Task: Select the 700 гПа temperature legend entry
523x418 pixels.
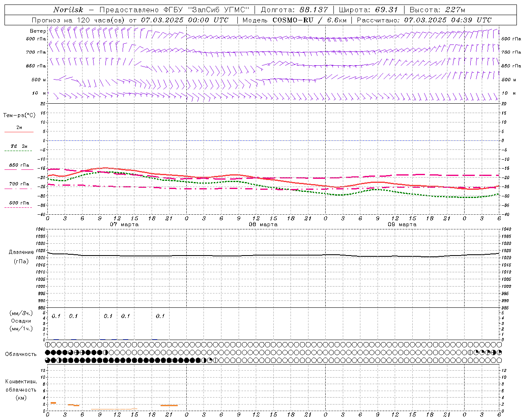Action: coord(19,185)
